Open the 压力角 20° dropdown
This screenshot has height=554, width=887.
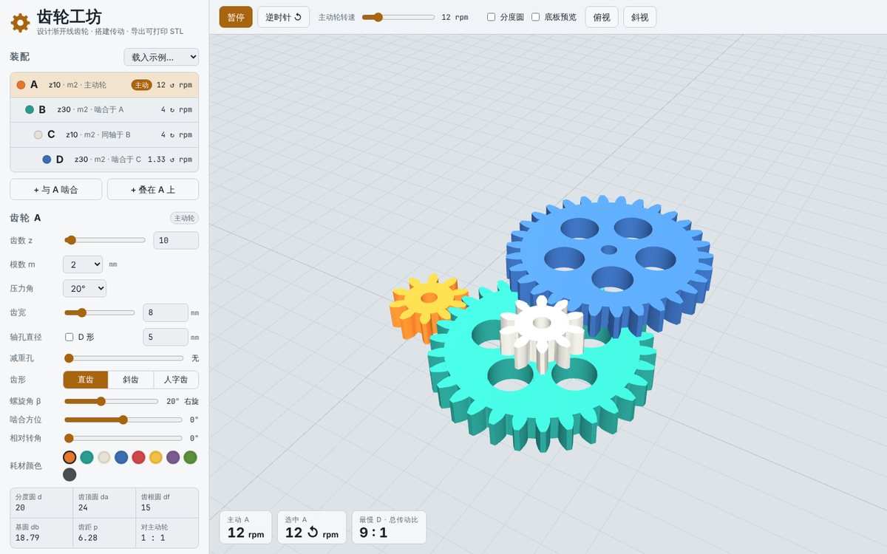point(84,288)
